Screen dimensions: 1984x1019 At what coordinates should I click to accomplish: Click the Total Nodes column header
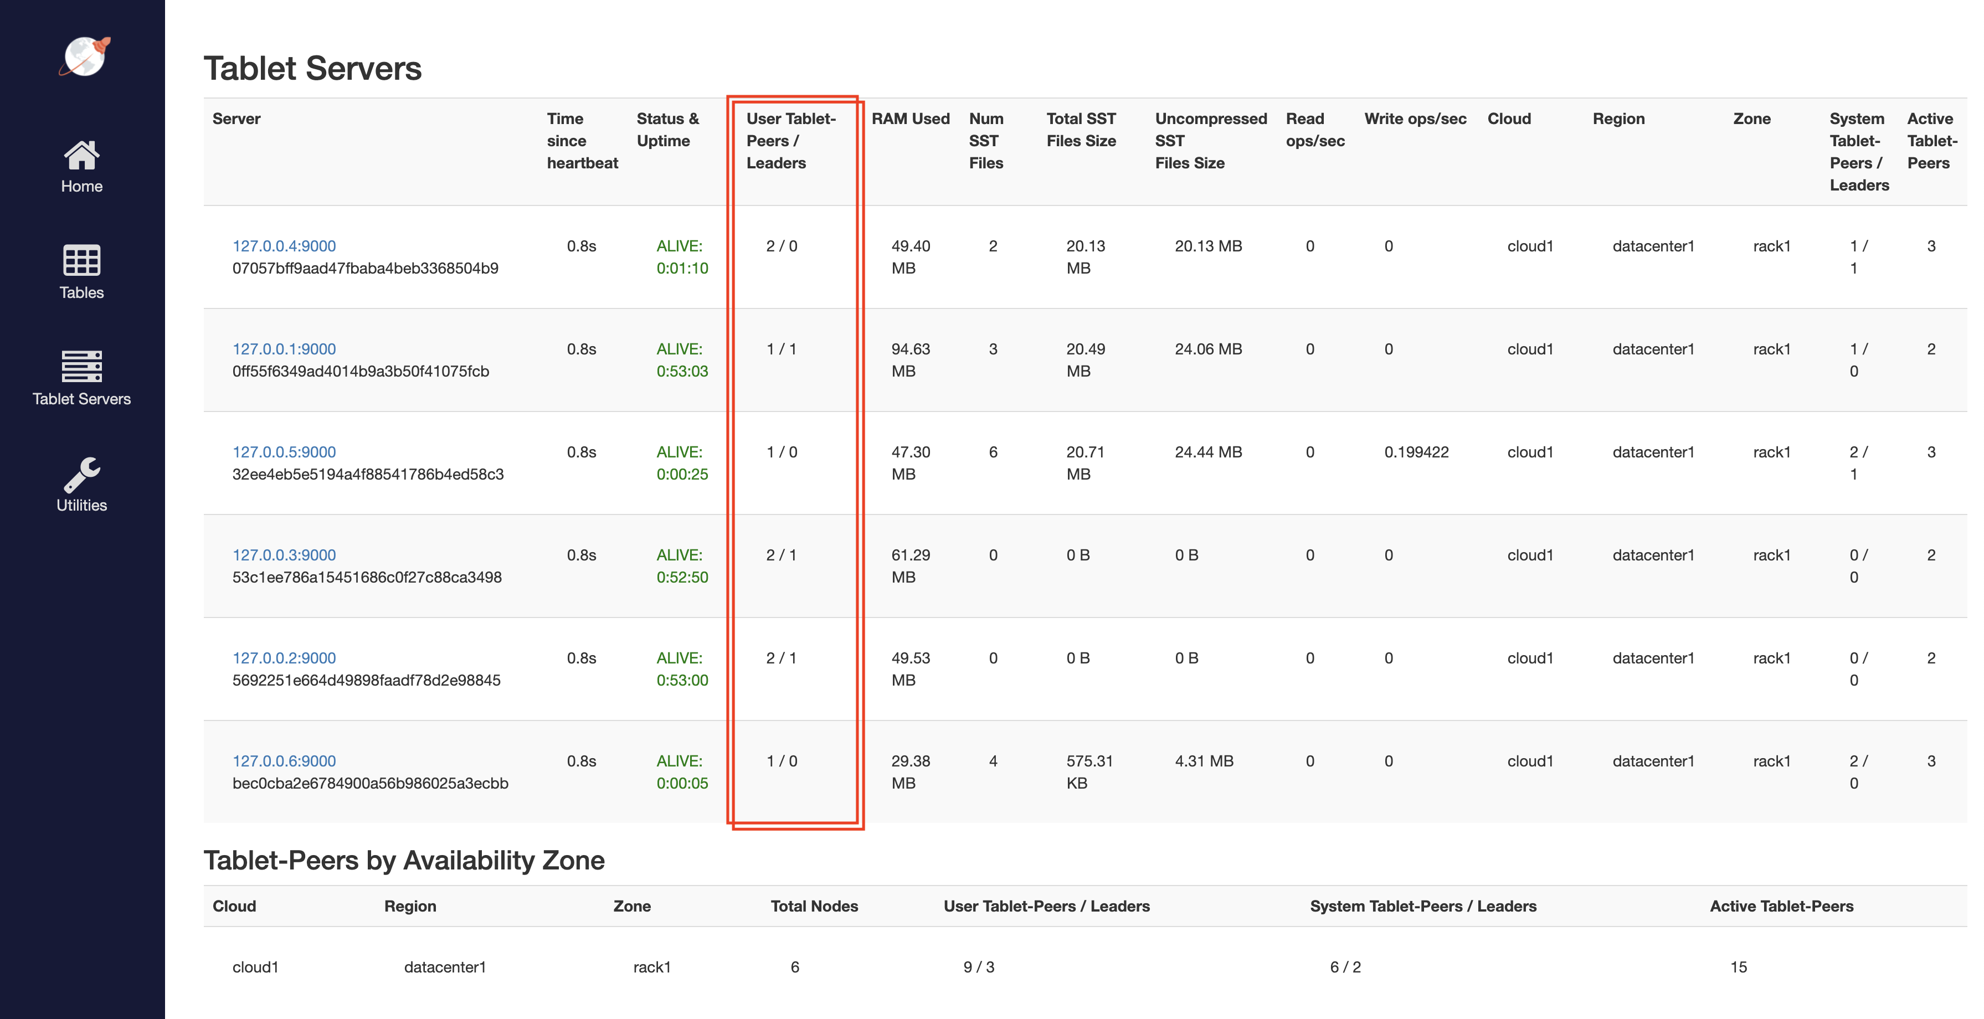[814, 907]
